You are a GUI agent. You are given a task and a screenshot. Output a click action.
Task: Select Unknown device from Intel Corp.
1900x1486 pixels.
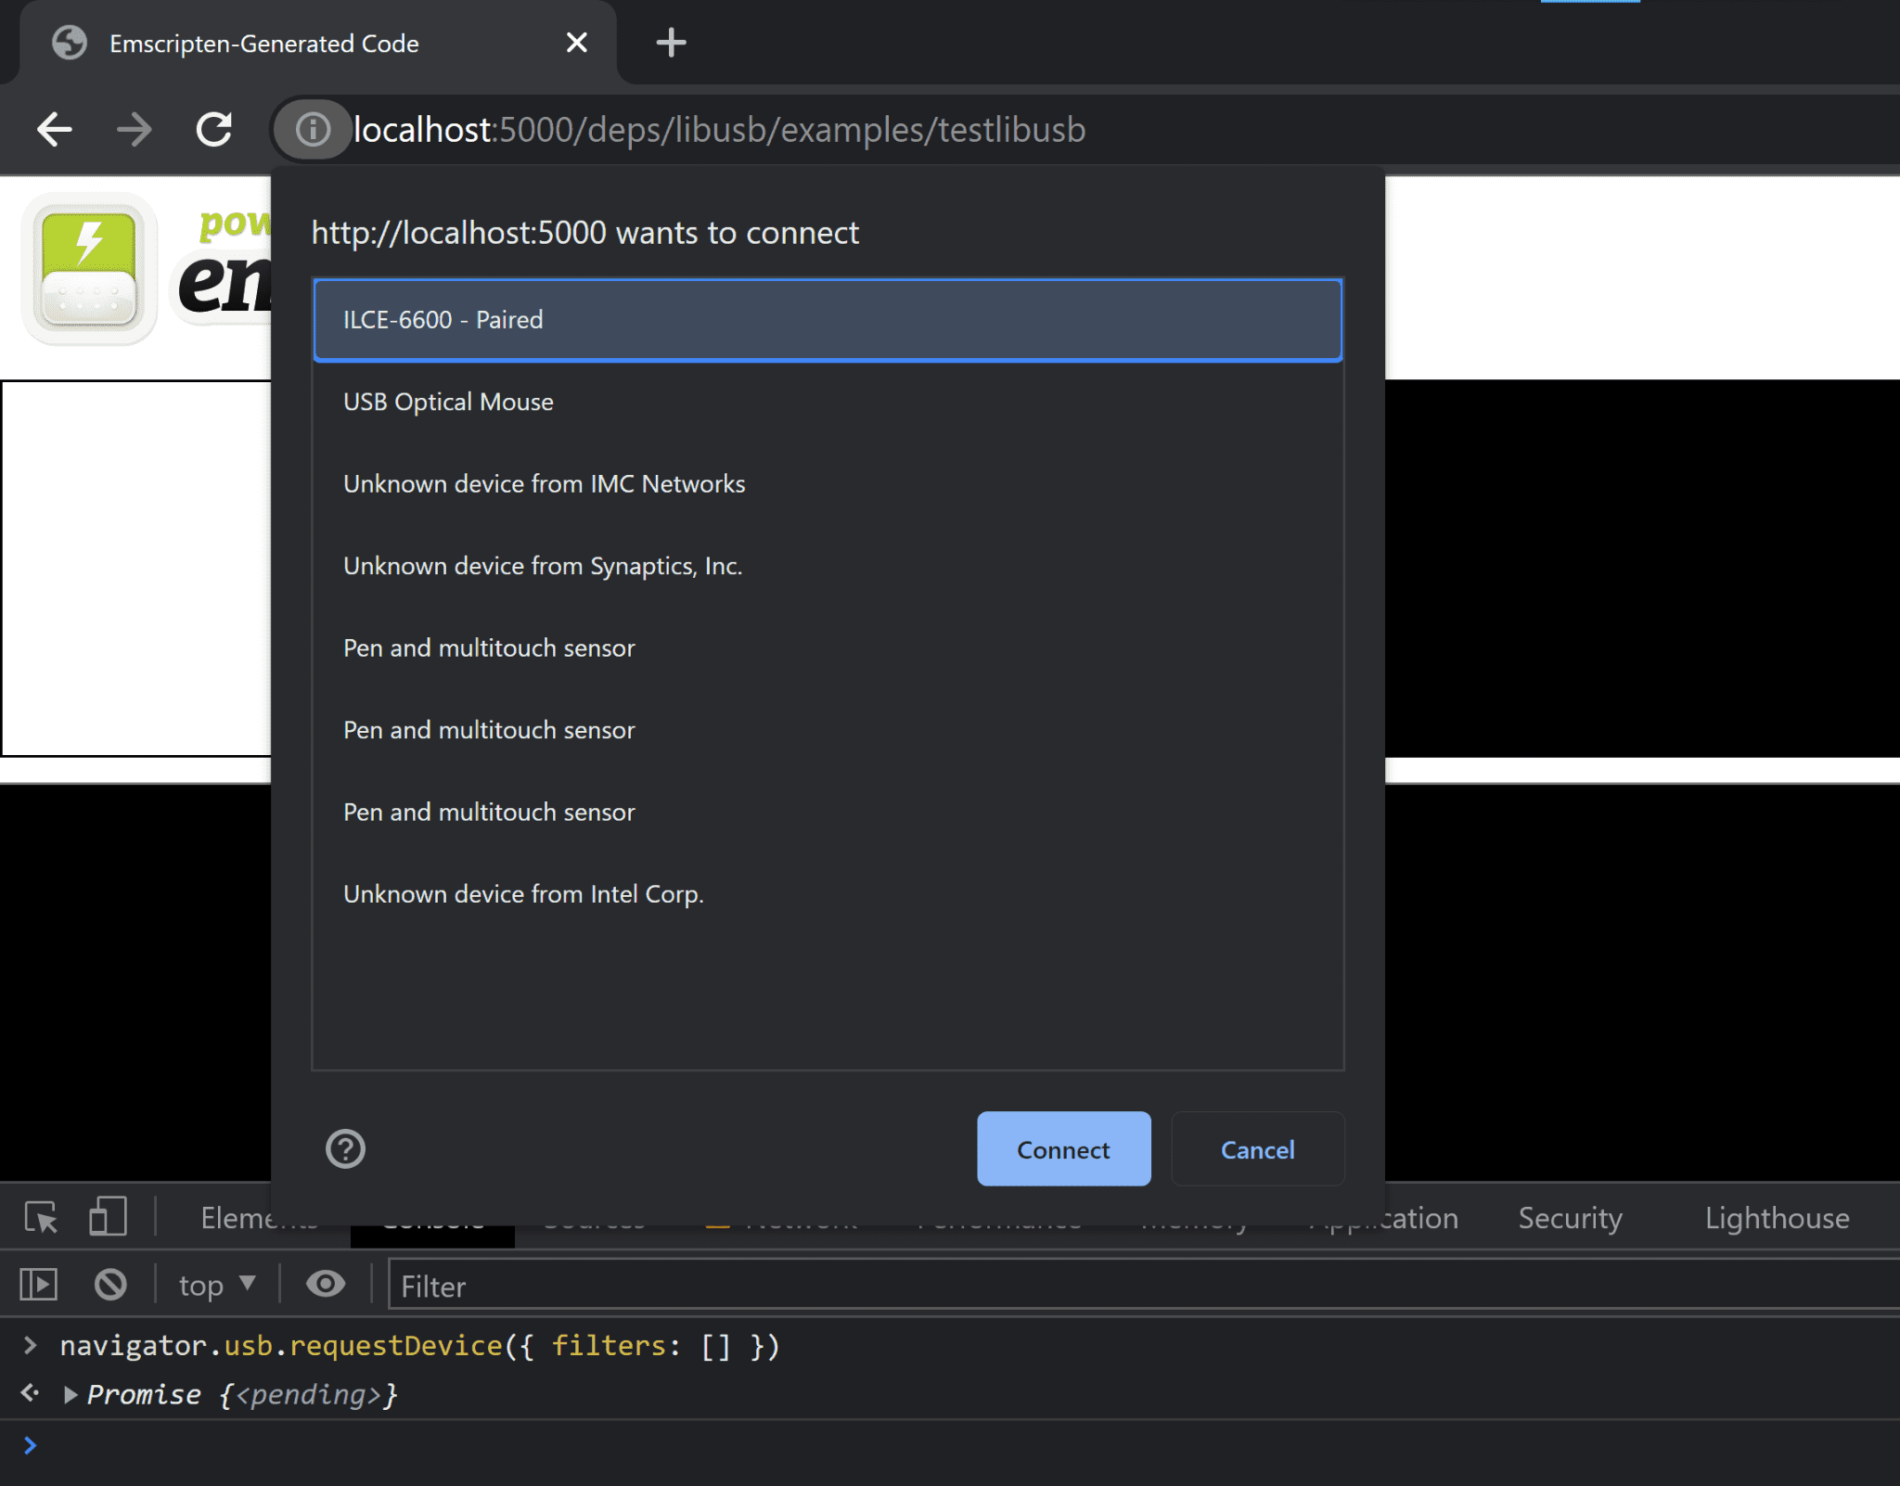coord(523,894)
